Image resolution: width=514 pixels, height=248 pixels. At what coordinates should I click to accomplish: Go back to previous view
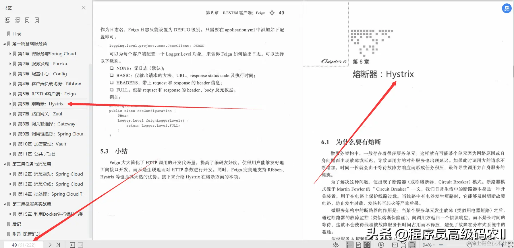72,245
